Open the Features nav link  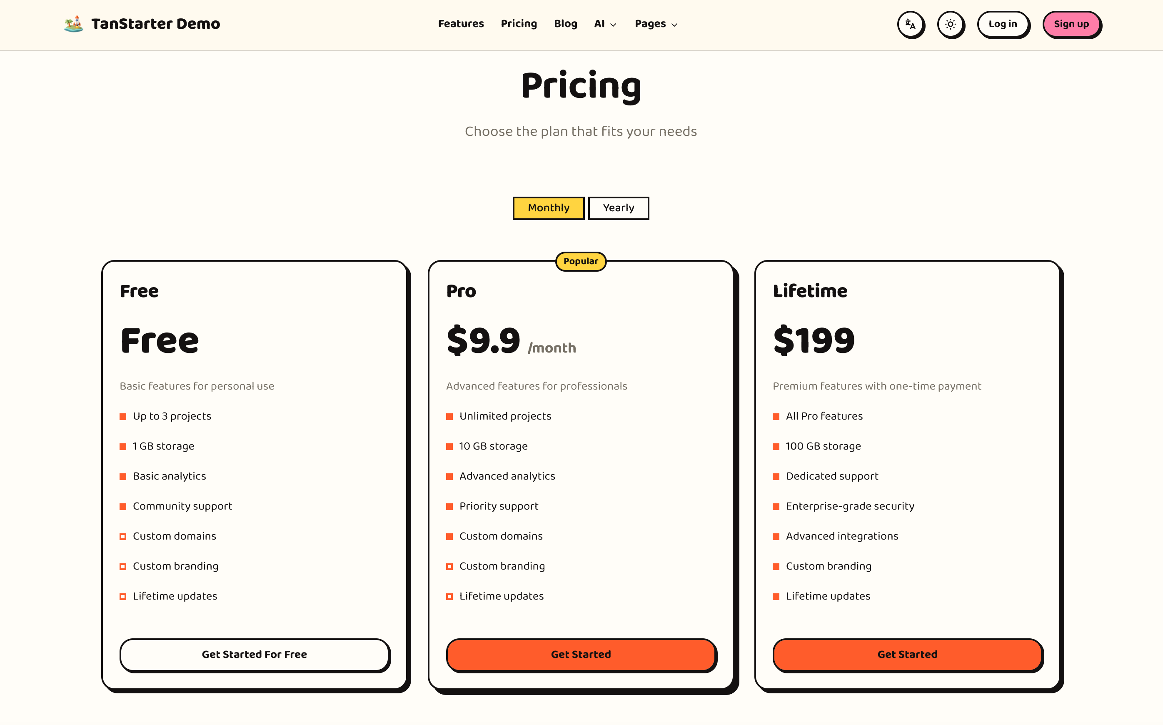point(461,24)
